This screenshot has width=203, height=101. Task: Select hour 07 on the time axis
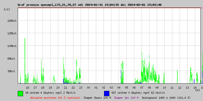pos(142,88)
